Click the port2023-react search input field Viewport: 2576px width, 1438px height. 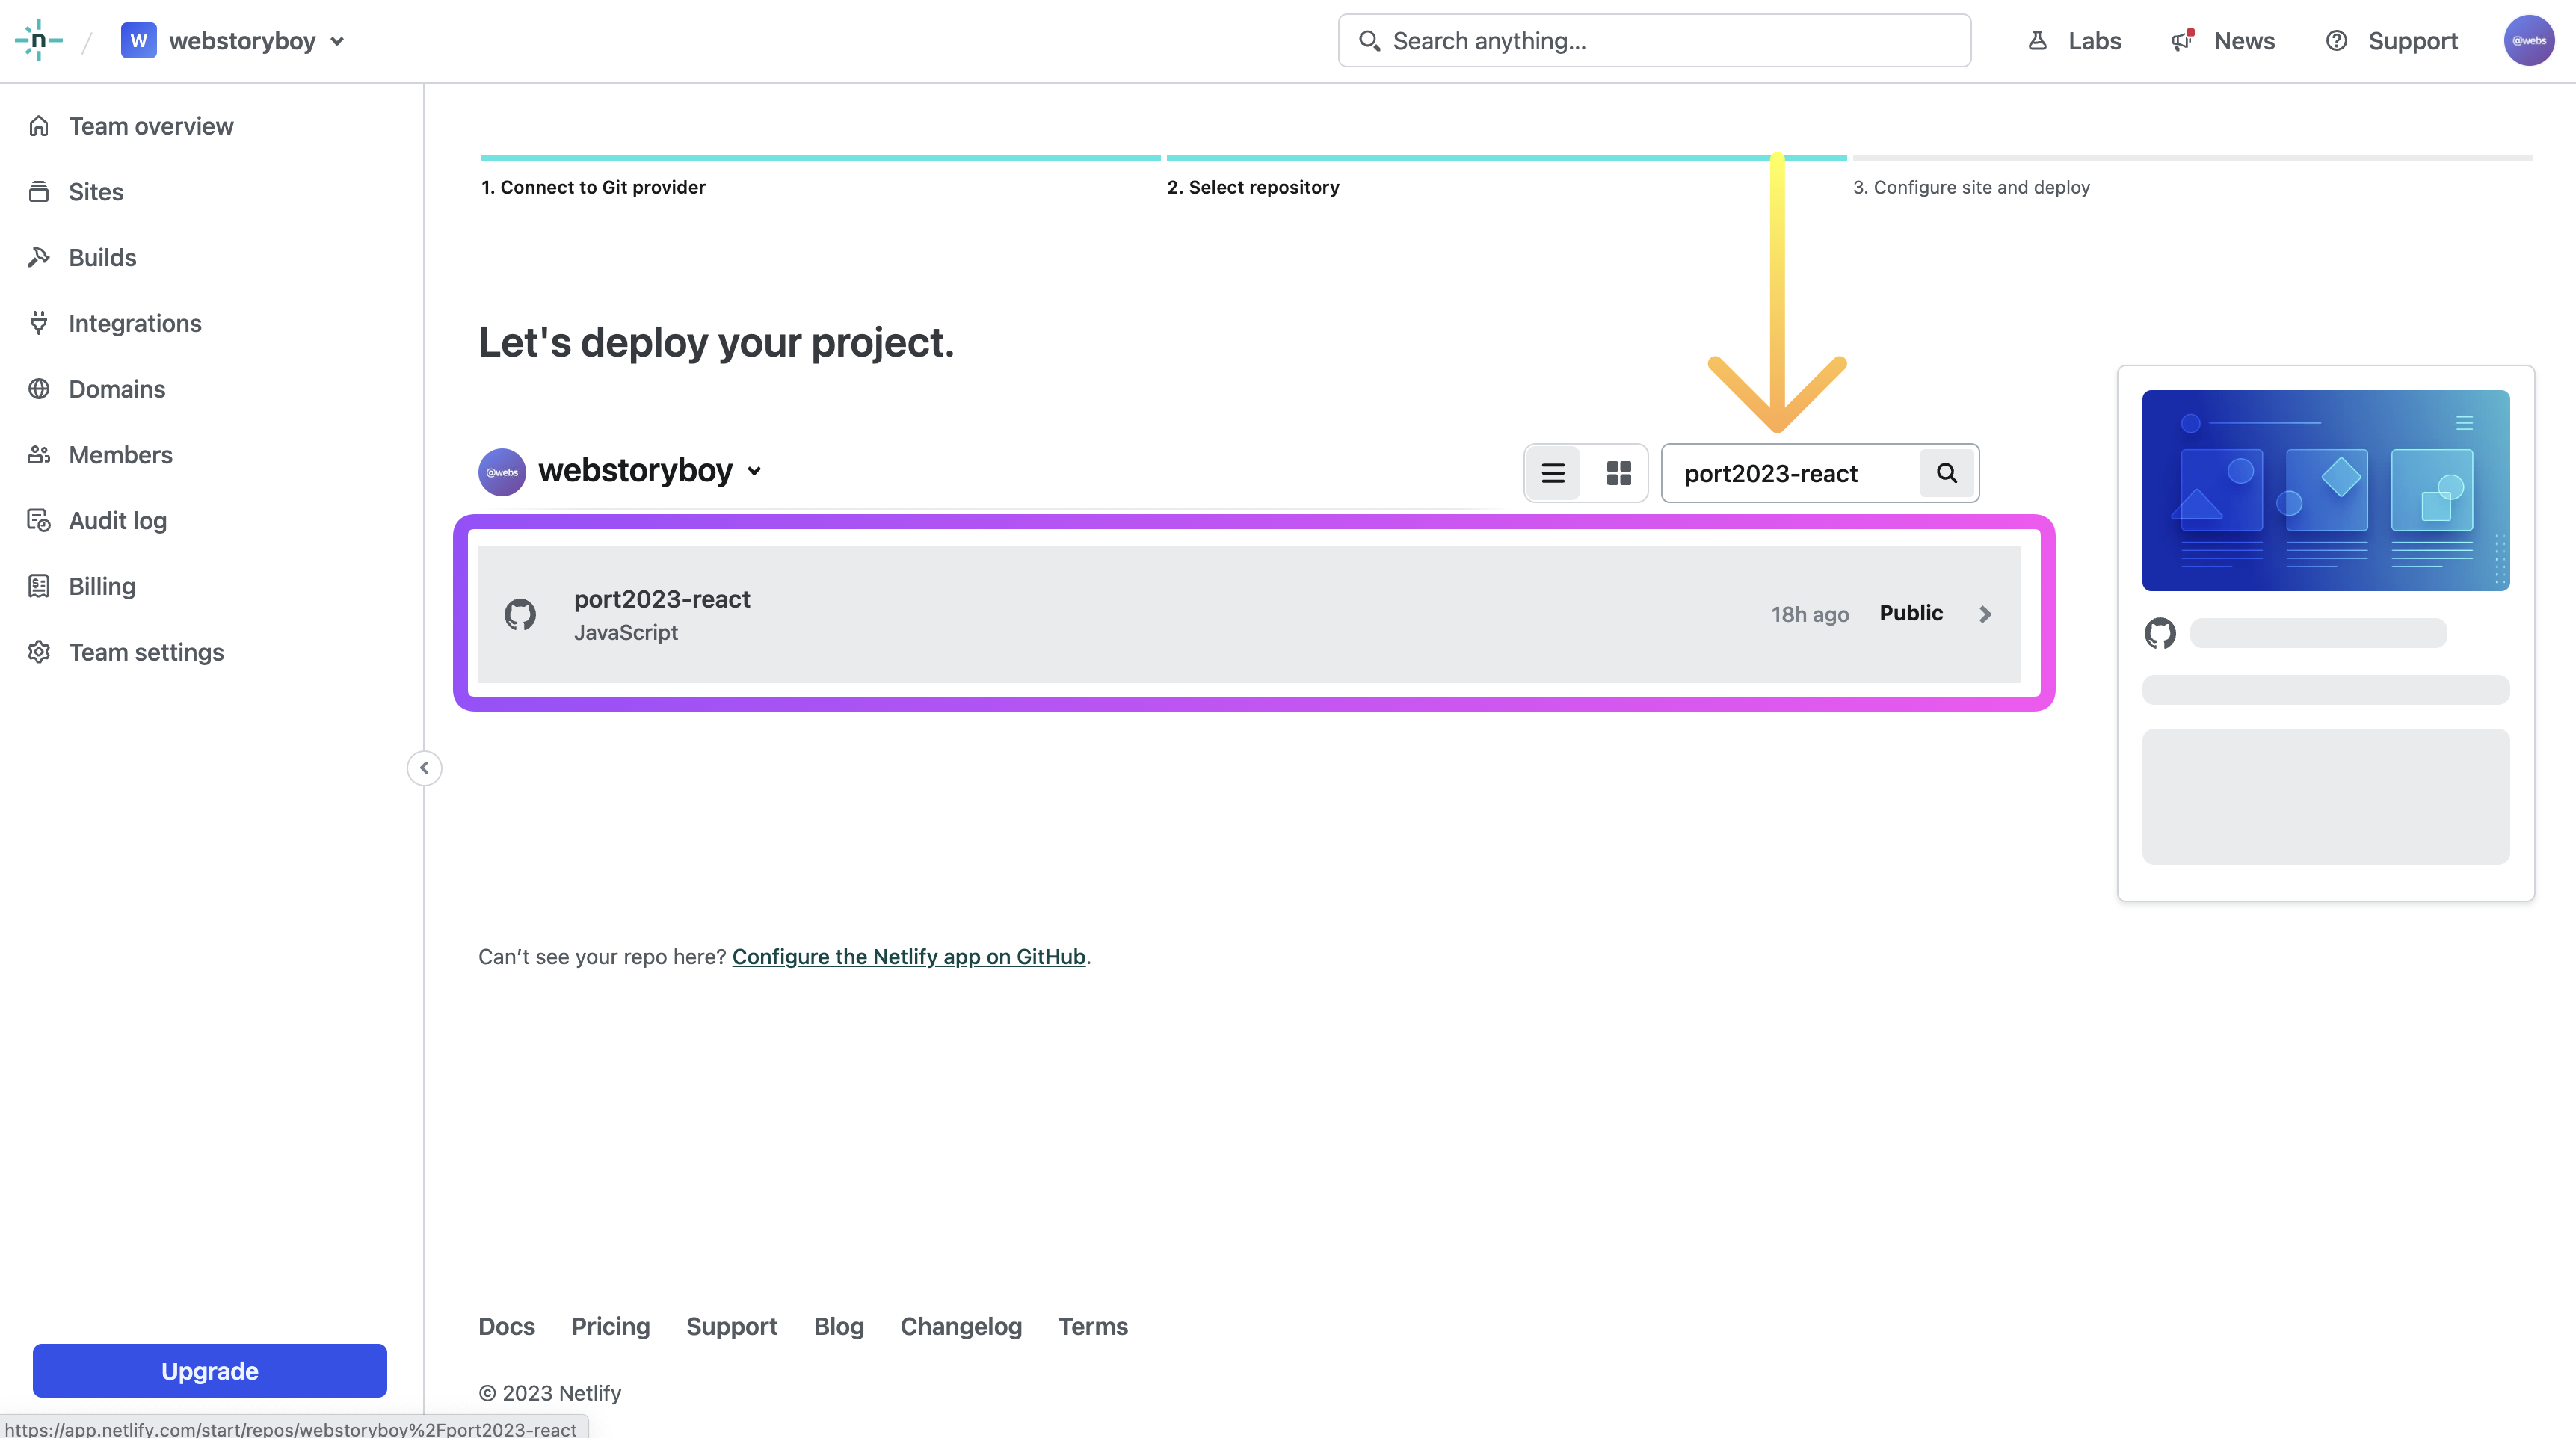(x=1793, y=472)
